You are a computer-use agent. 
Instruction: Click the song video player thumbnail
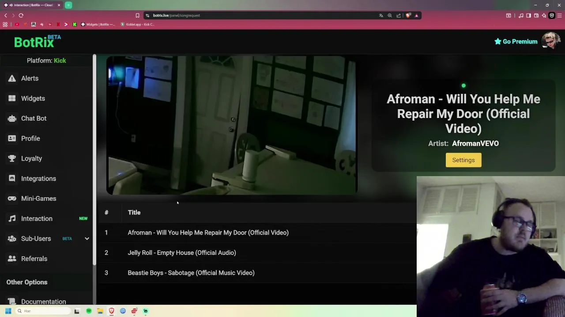[x=232, y=125]
